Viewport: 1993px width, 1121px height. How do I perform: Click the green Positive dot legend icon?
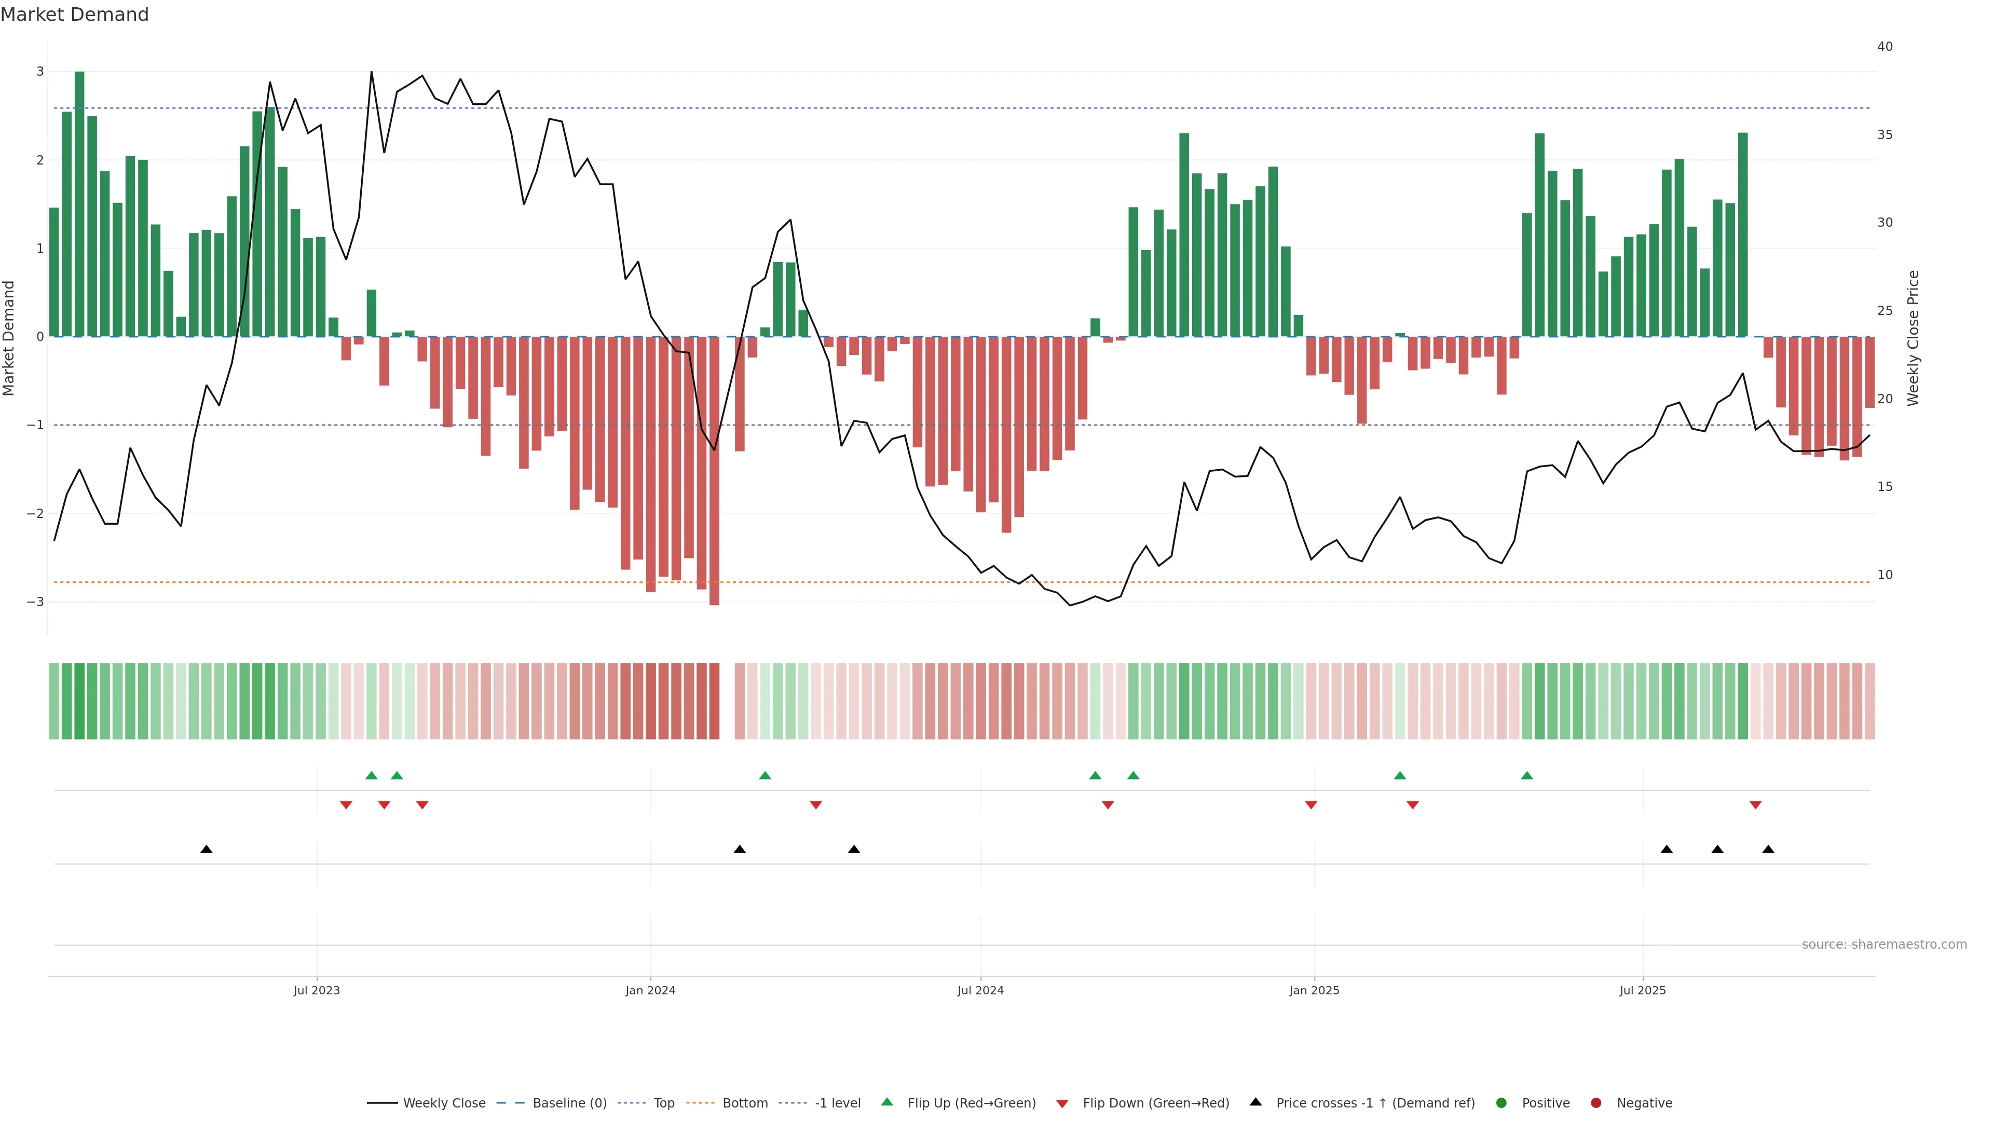1501,1103
